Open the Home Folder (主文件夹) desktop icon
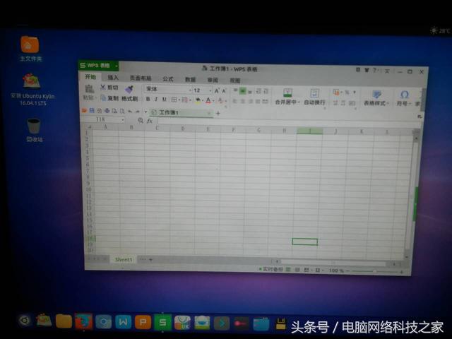This screenshot has width=452, height=339. (x=30, y=49)
